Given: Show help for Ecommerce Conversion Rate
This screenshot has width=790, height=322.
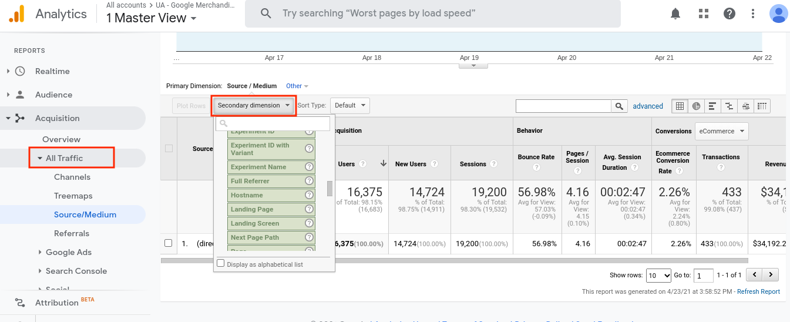Looking at the screenshot, I should point(679,171).
